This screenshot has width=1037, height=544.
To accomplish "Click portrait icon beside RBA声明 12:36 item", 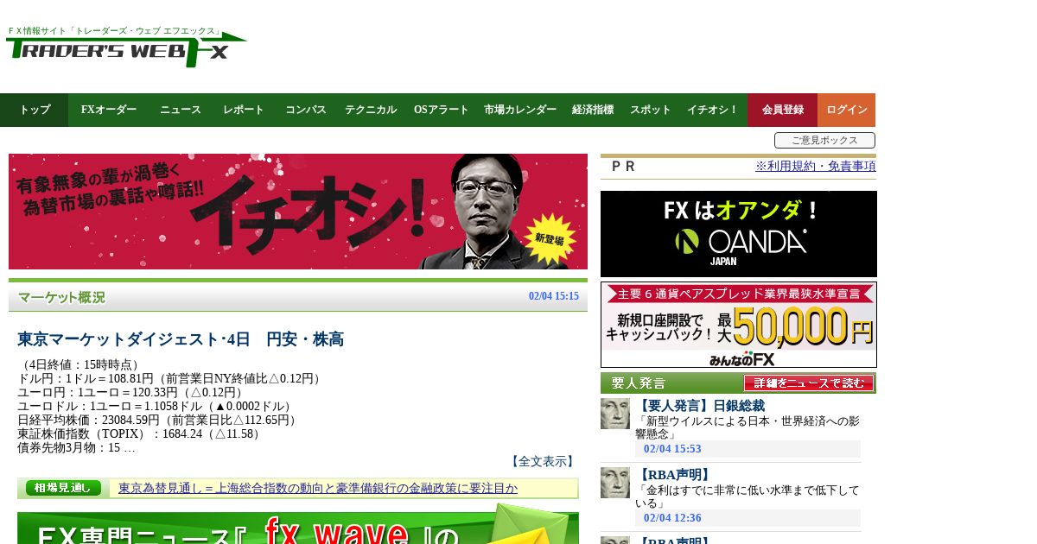I will click(615, 483).
